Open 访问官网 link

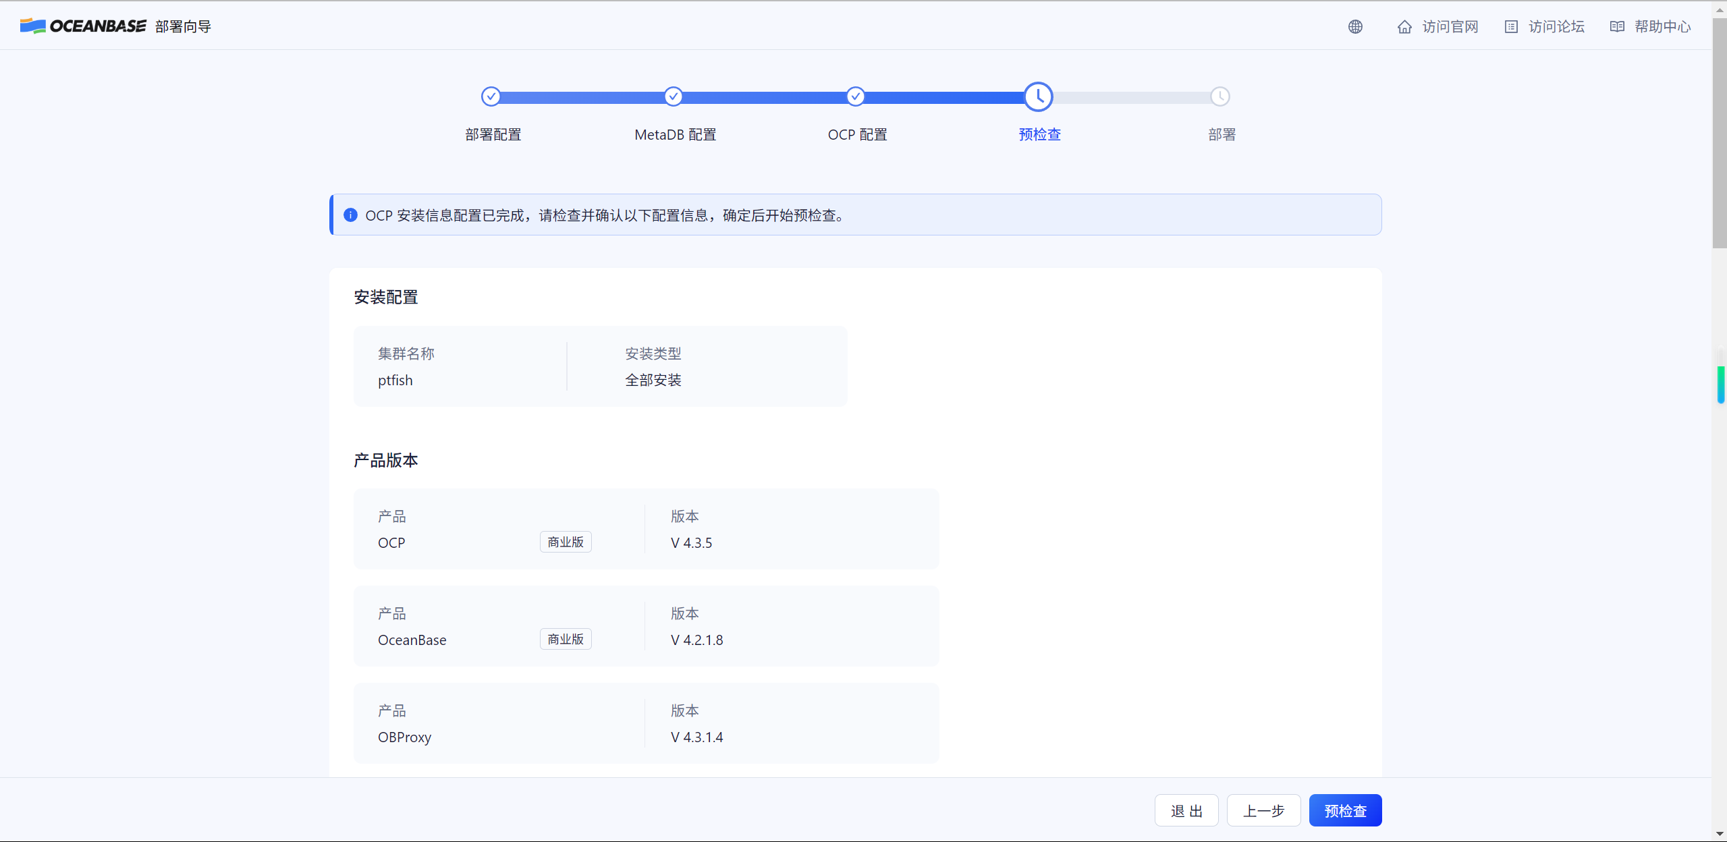point(1450,26)
